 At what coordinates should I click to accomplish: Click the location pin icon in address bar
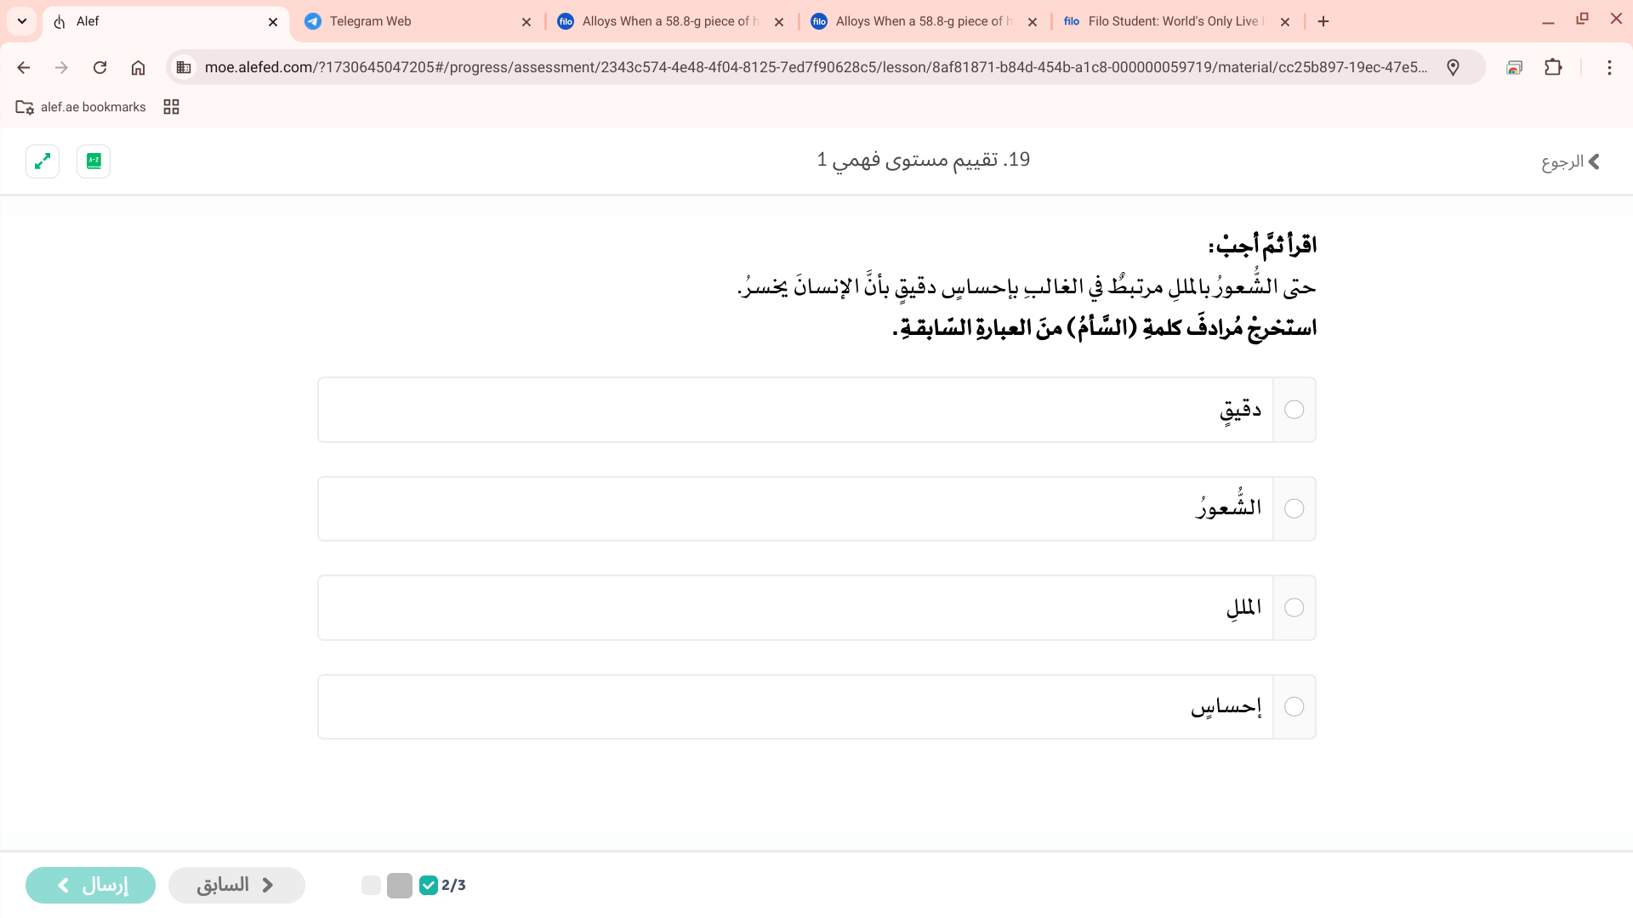tap(1453, 67)
